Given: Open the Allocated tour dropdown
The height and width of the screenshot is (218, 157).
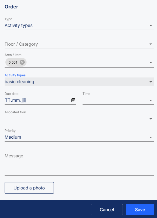Looking at the screenshot, I should pos(79,119).
